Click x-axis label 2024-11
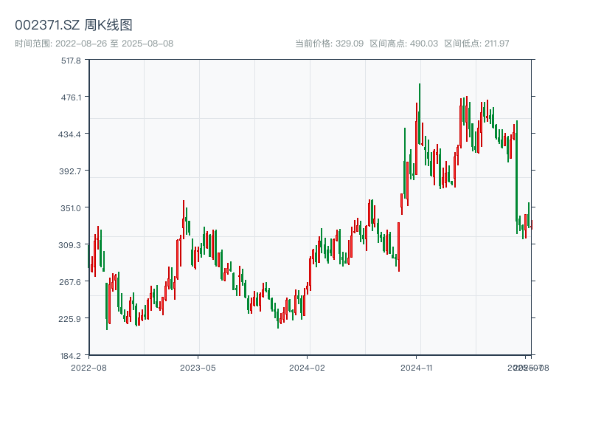This screenshot has width=590, height=443. click(417, 368)
